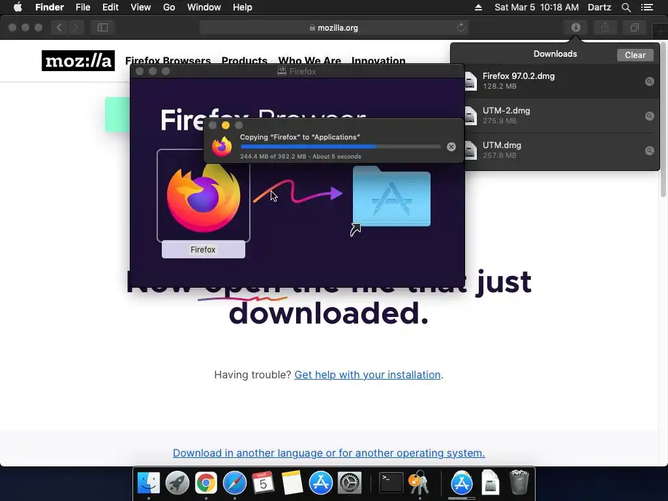This screenshot has height=501, width=668.
Task: Click the copy progress bar
Action: point(340,147)
